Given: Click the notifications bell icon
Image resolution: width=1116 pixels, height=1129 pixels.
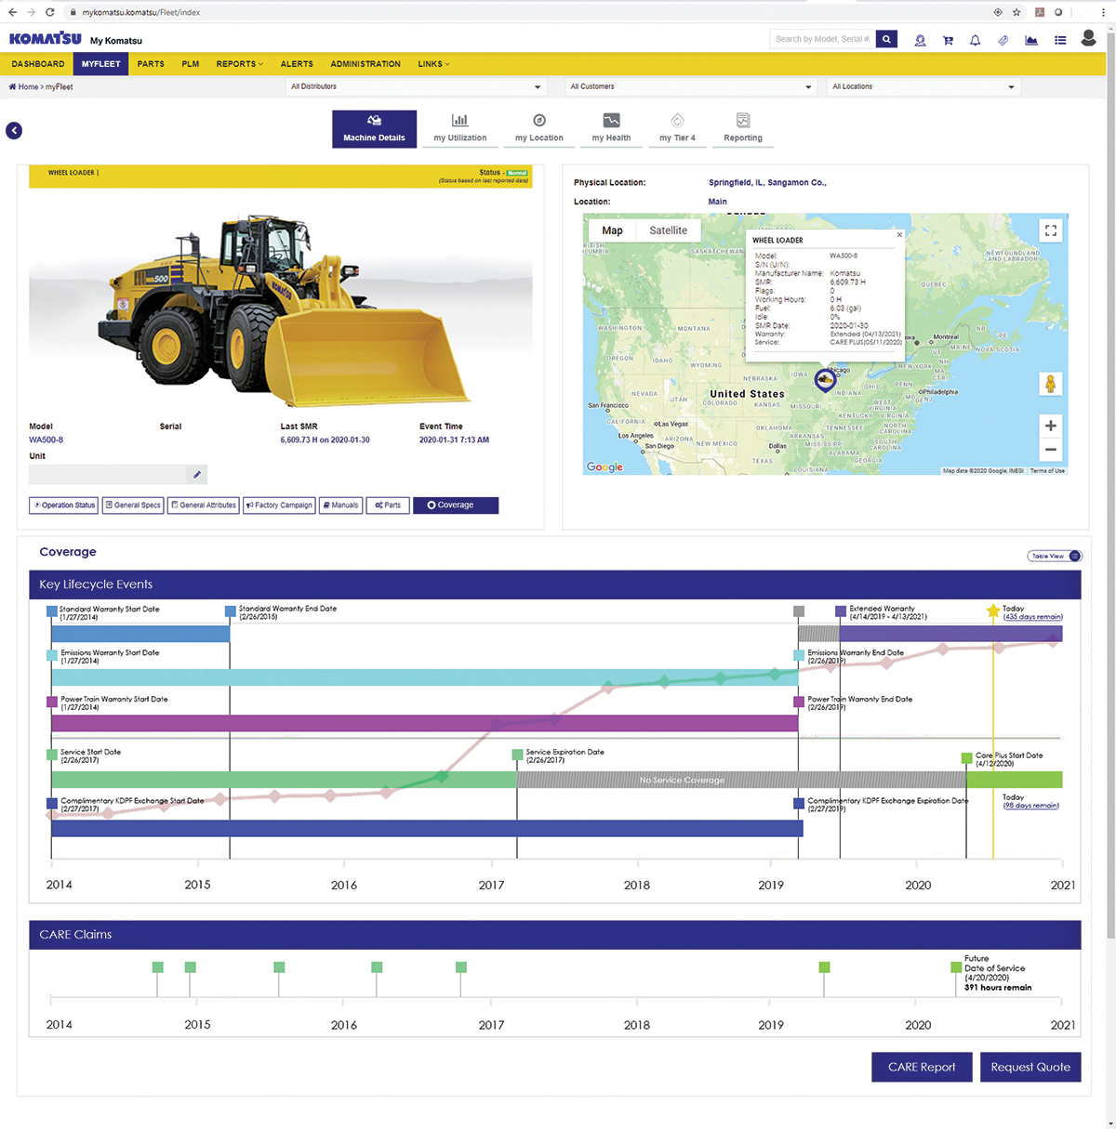Looking at the screenshot, I should tap(975, 40).
